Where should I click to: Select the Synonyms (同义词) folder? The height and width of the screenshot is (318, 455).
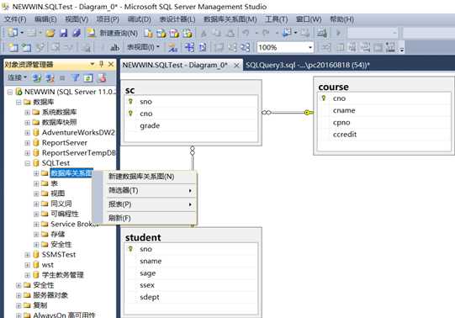pos(61,204)
